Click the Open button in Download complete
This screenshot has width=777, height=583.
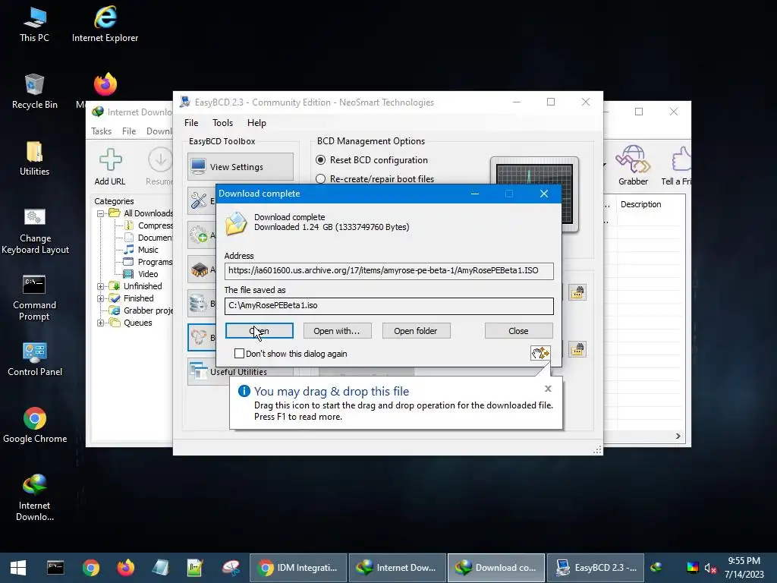click(260, 331)
